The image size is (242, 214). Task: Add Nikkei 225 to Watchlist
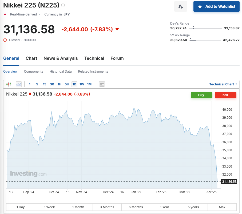[x=216, y=6]
